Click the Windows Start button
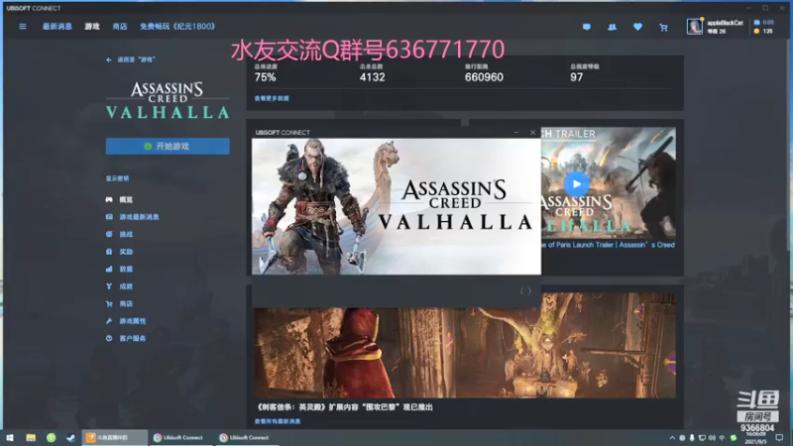793x446 pixels. click(x=10, y=437)
